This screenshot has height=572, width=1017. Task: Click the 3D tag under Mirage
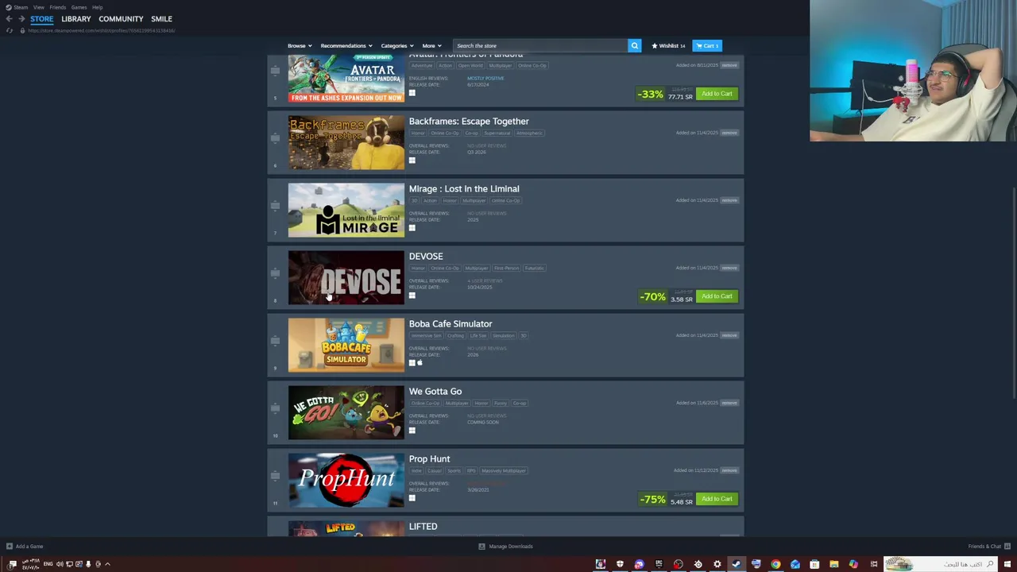pyautogui.click(x=415, y=201)
